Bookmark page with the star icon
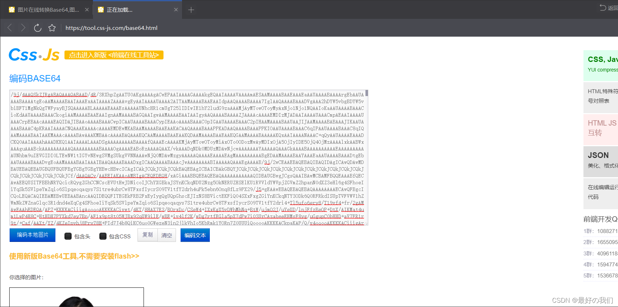Screen dimensions: 618x307 pos(52,28)
